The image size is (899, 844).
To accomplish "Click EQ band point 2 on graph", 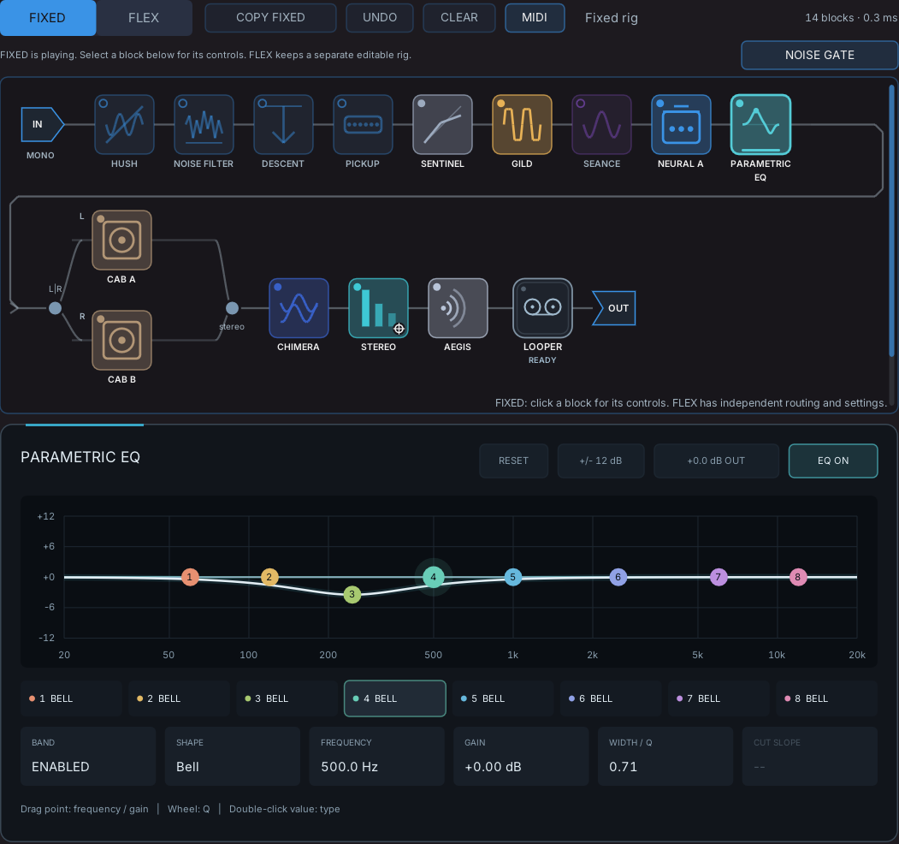I will [x=269, y=577].
